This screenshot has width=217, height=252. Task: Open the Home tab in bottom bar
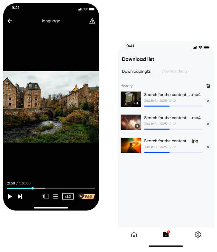(134, 234)
